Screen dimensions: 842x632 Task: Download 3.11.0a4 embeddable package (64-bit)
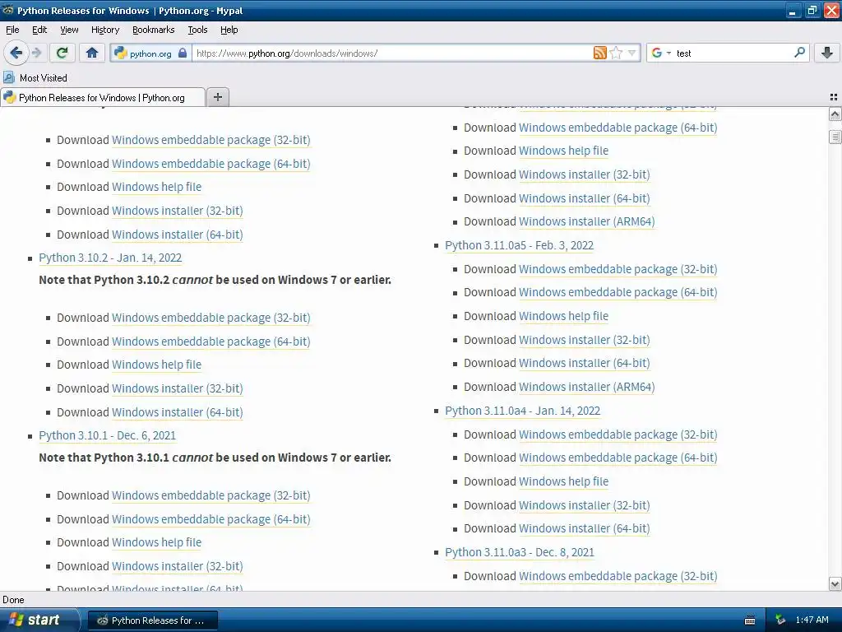point(618,458)
